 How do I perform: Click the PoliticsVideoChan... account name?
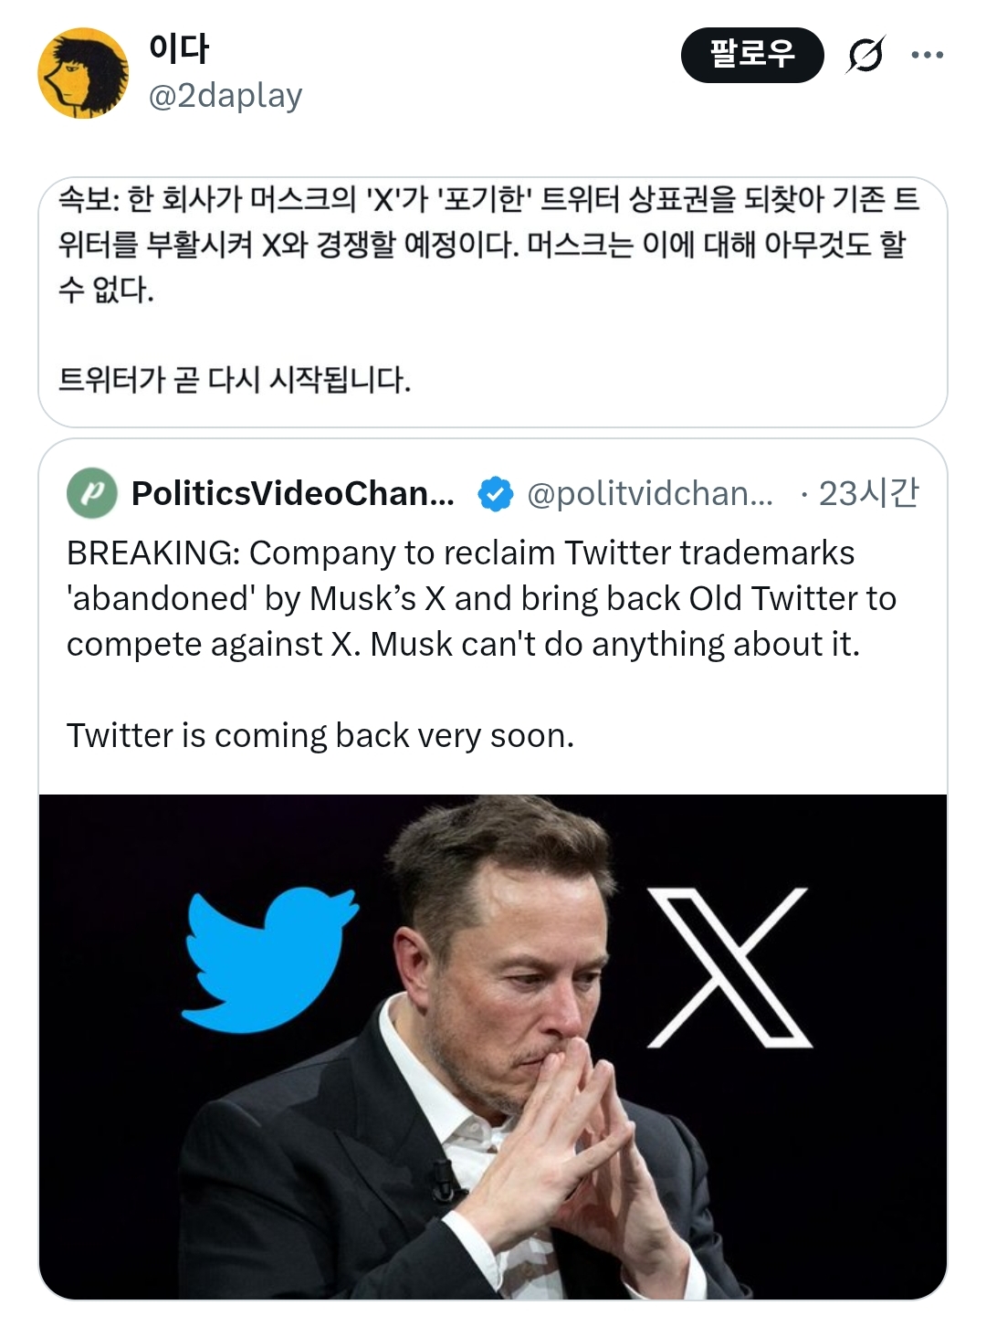tap(293, 493)
